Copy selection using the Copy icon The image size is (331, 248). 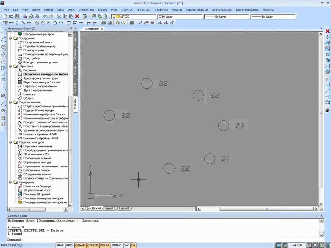(x=65, y=16)
